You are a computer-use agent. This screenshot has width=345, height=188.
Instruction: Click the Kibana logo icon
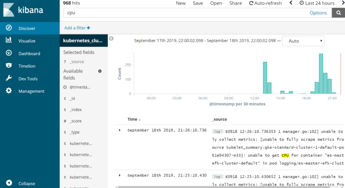8,10
